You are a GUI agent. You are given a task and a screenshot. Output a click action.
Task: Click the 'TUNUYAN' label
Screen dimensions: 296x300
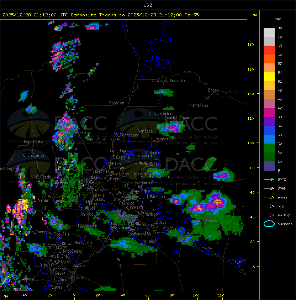pos(75,278)
